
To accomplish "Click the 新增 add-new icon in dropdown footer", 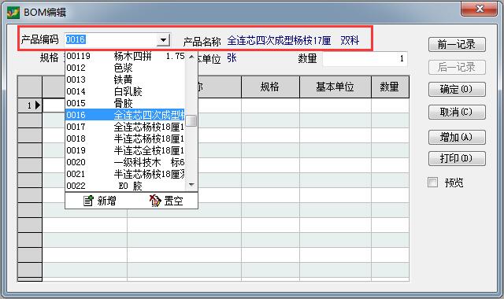I will tap(88, 201).
